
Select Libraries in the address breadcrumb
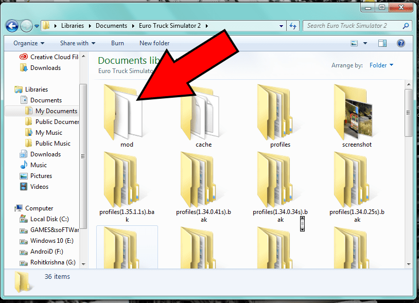click(x=73, y=26)
